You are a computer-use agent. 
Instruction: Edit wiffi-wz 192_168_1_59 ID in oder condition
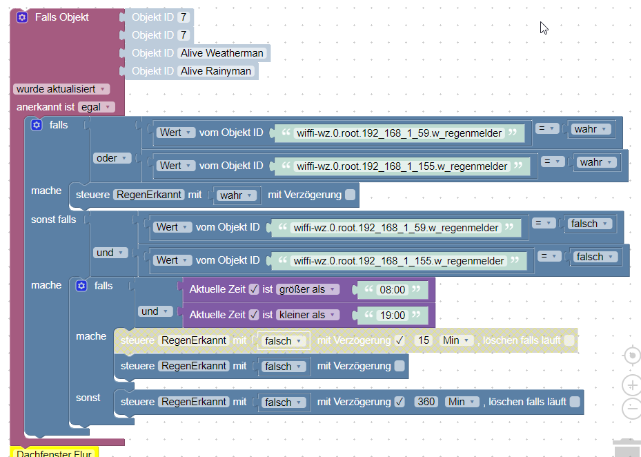tap(399, 133)
